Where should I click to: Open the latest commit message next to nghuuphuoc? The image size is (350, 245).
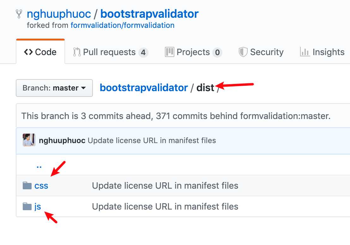152,141
